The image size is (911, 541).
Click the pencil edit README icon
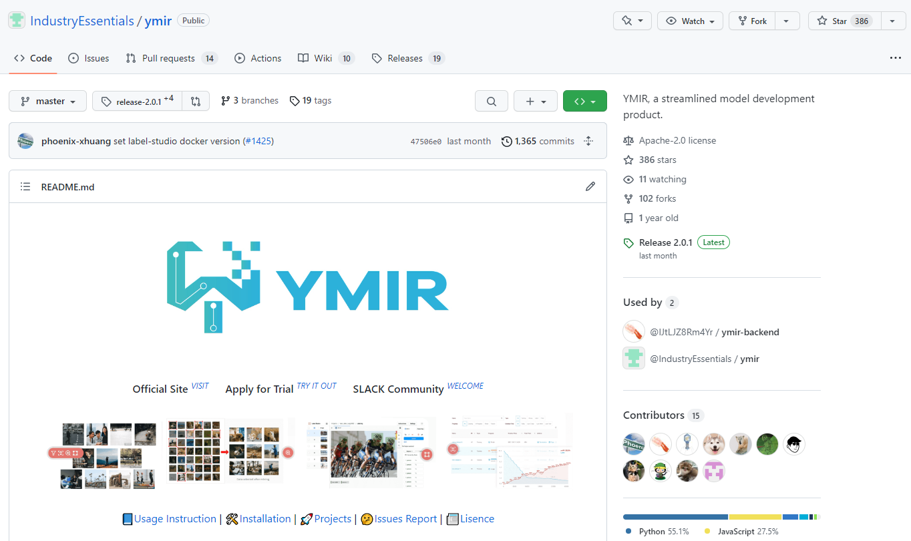[590, 186]
